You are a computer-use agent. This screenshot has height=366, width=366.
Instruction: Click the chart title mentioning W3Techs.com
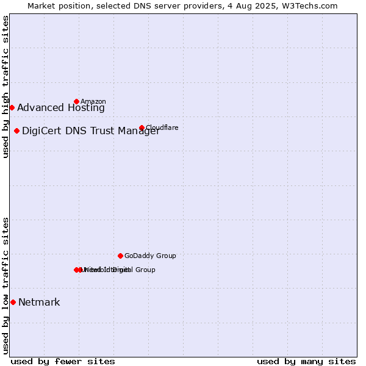coord(183,6)
